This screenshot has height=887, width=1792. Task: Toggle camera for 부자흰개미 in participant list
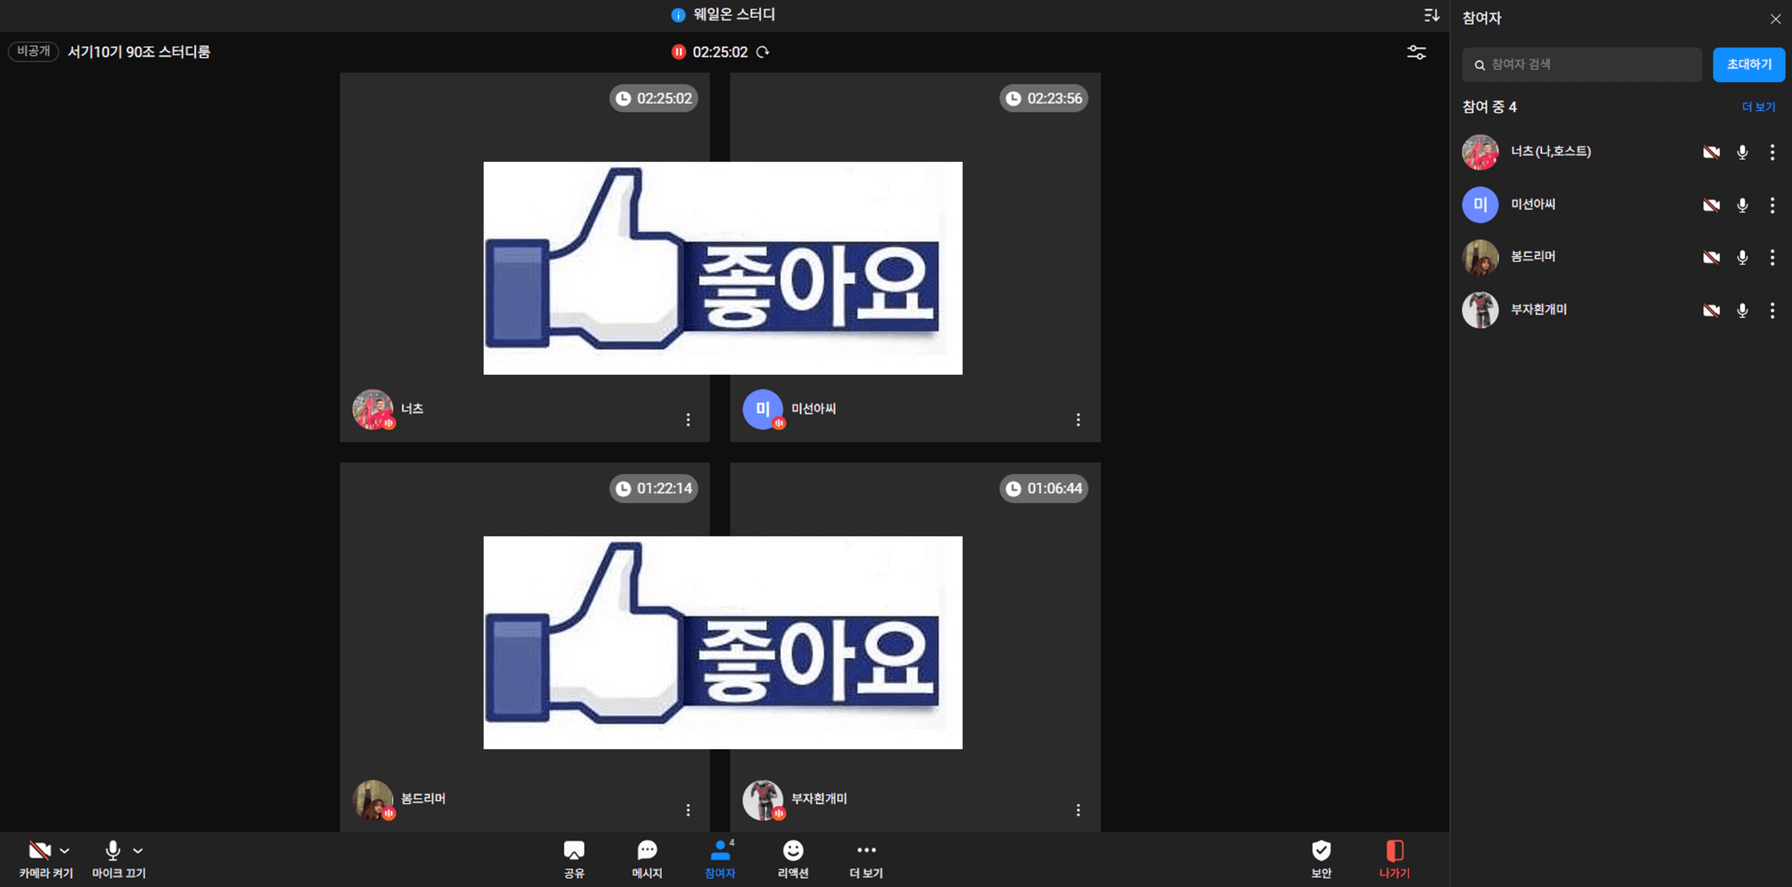coord(1711,311)
